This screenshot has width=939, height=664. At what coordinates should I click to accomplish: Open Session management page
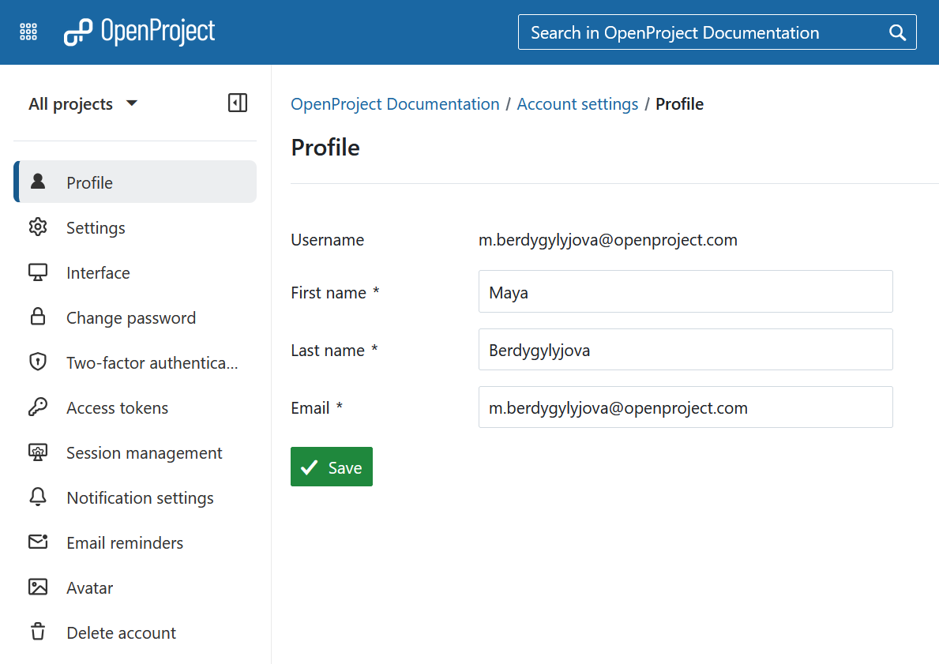135,452
